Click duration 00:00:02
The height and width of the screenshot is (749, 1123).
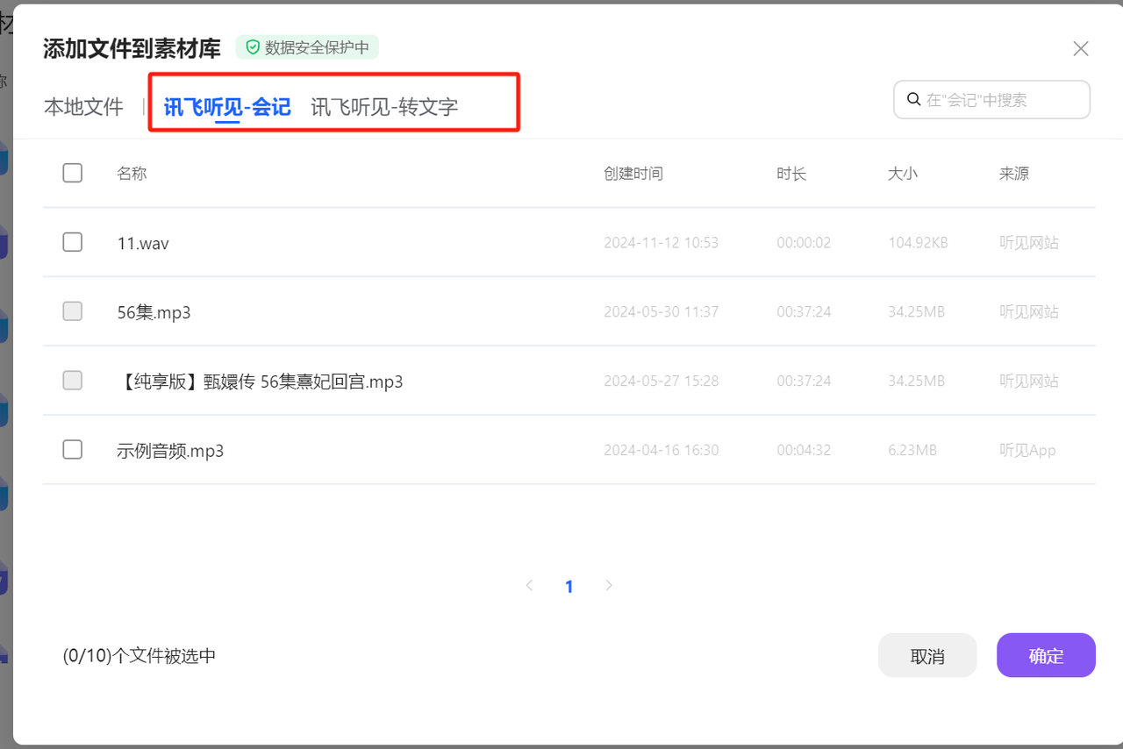tap(804, 243)
